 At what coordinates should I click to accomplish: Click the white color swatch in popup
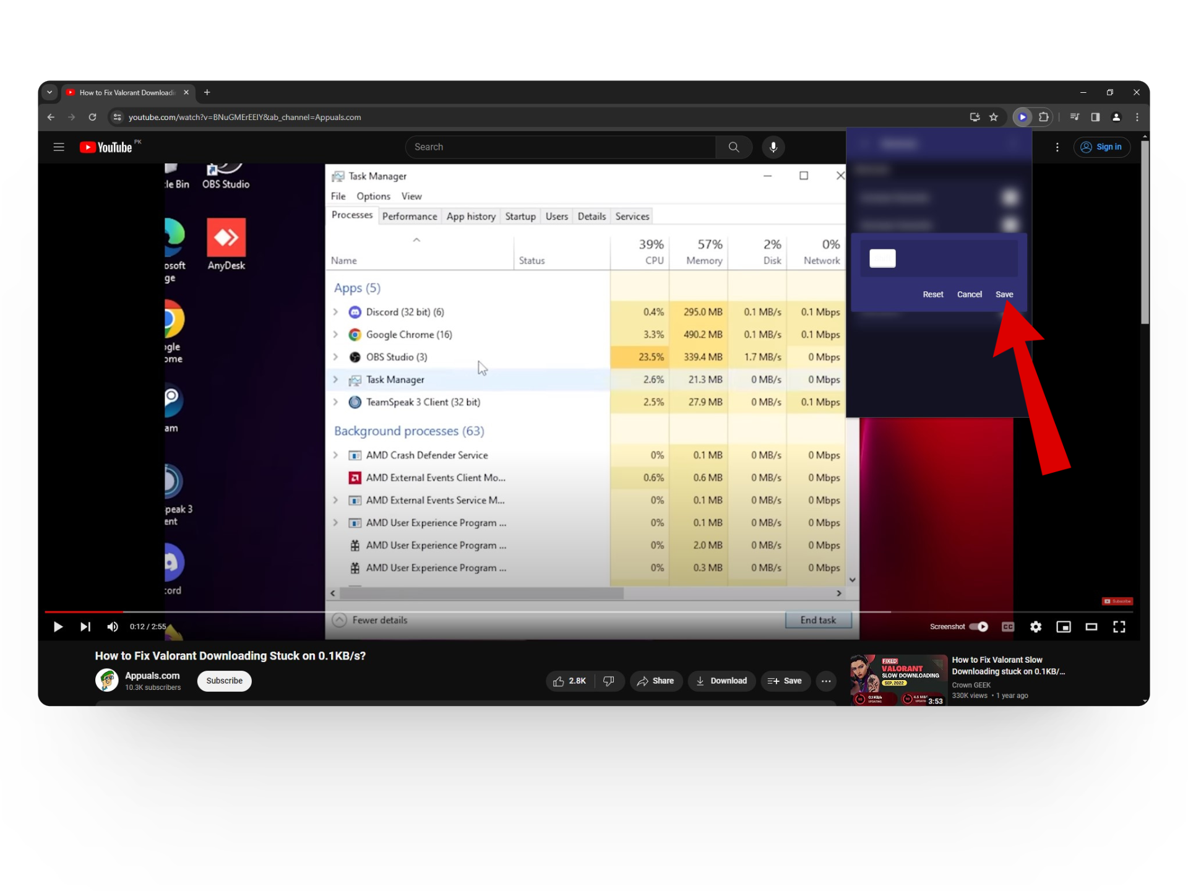pos(882,258)
